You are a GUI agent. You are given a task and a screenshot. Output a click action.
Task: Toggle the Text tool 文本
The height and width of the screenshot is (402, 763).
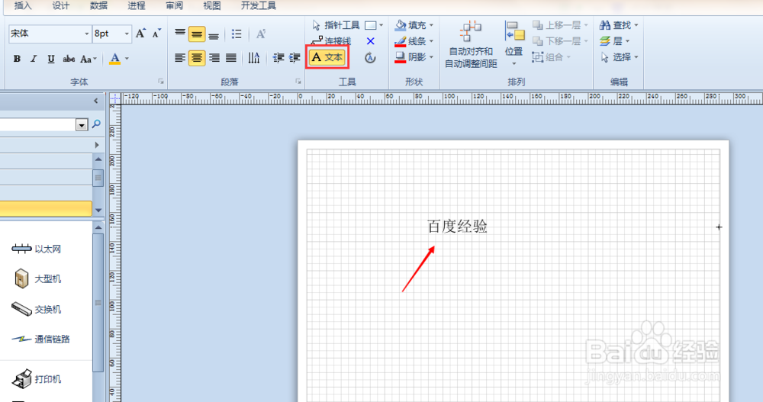pos(327,57)
